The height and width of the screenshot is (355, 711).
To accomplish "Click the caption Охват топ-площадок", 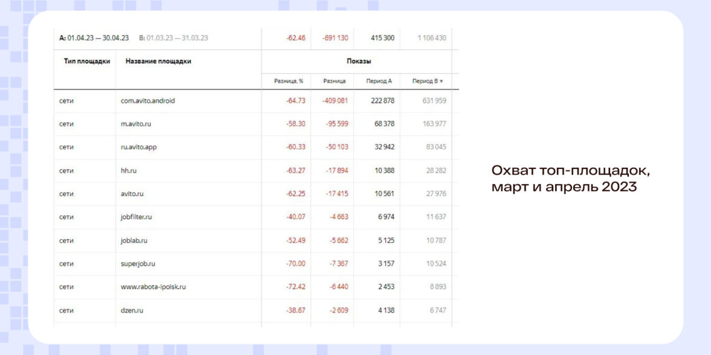I will pos(571,171).
